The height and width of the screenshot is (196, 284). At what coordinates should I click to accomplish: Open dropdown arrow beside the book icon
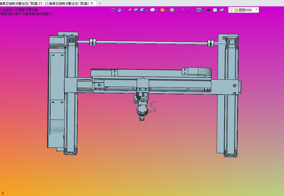(x=124, y=10)
